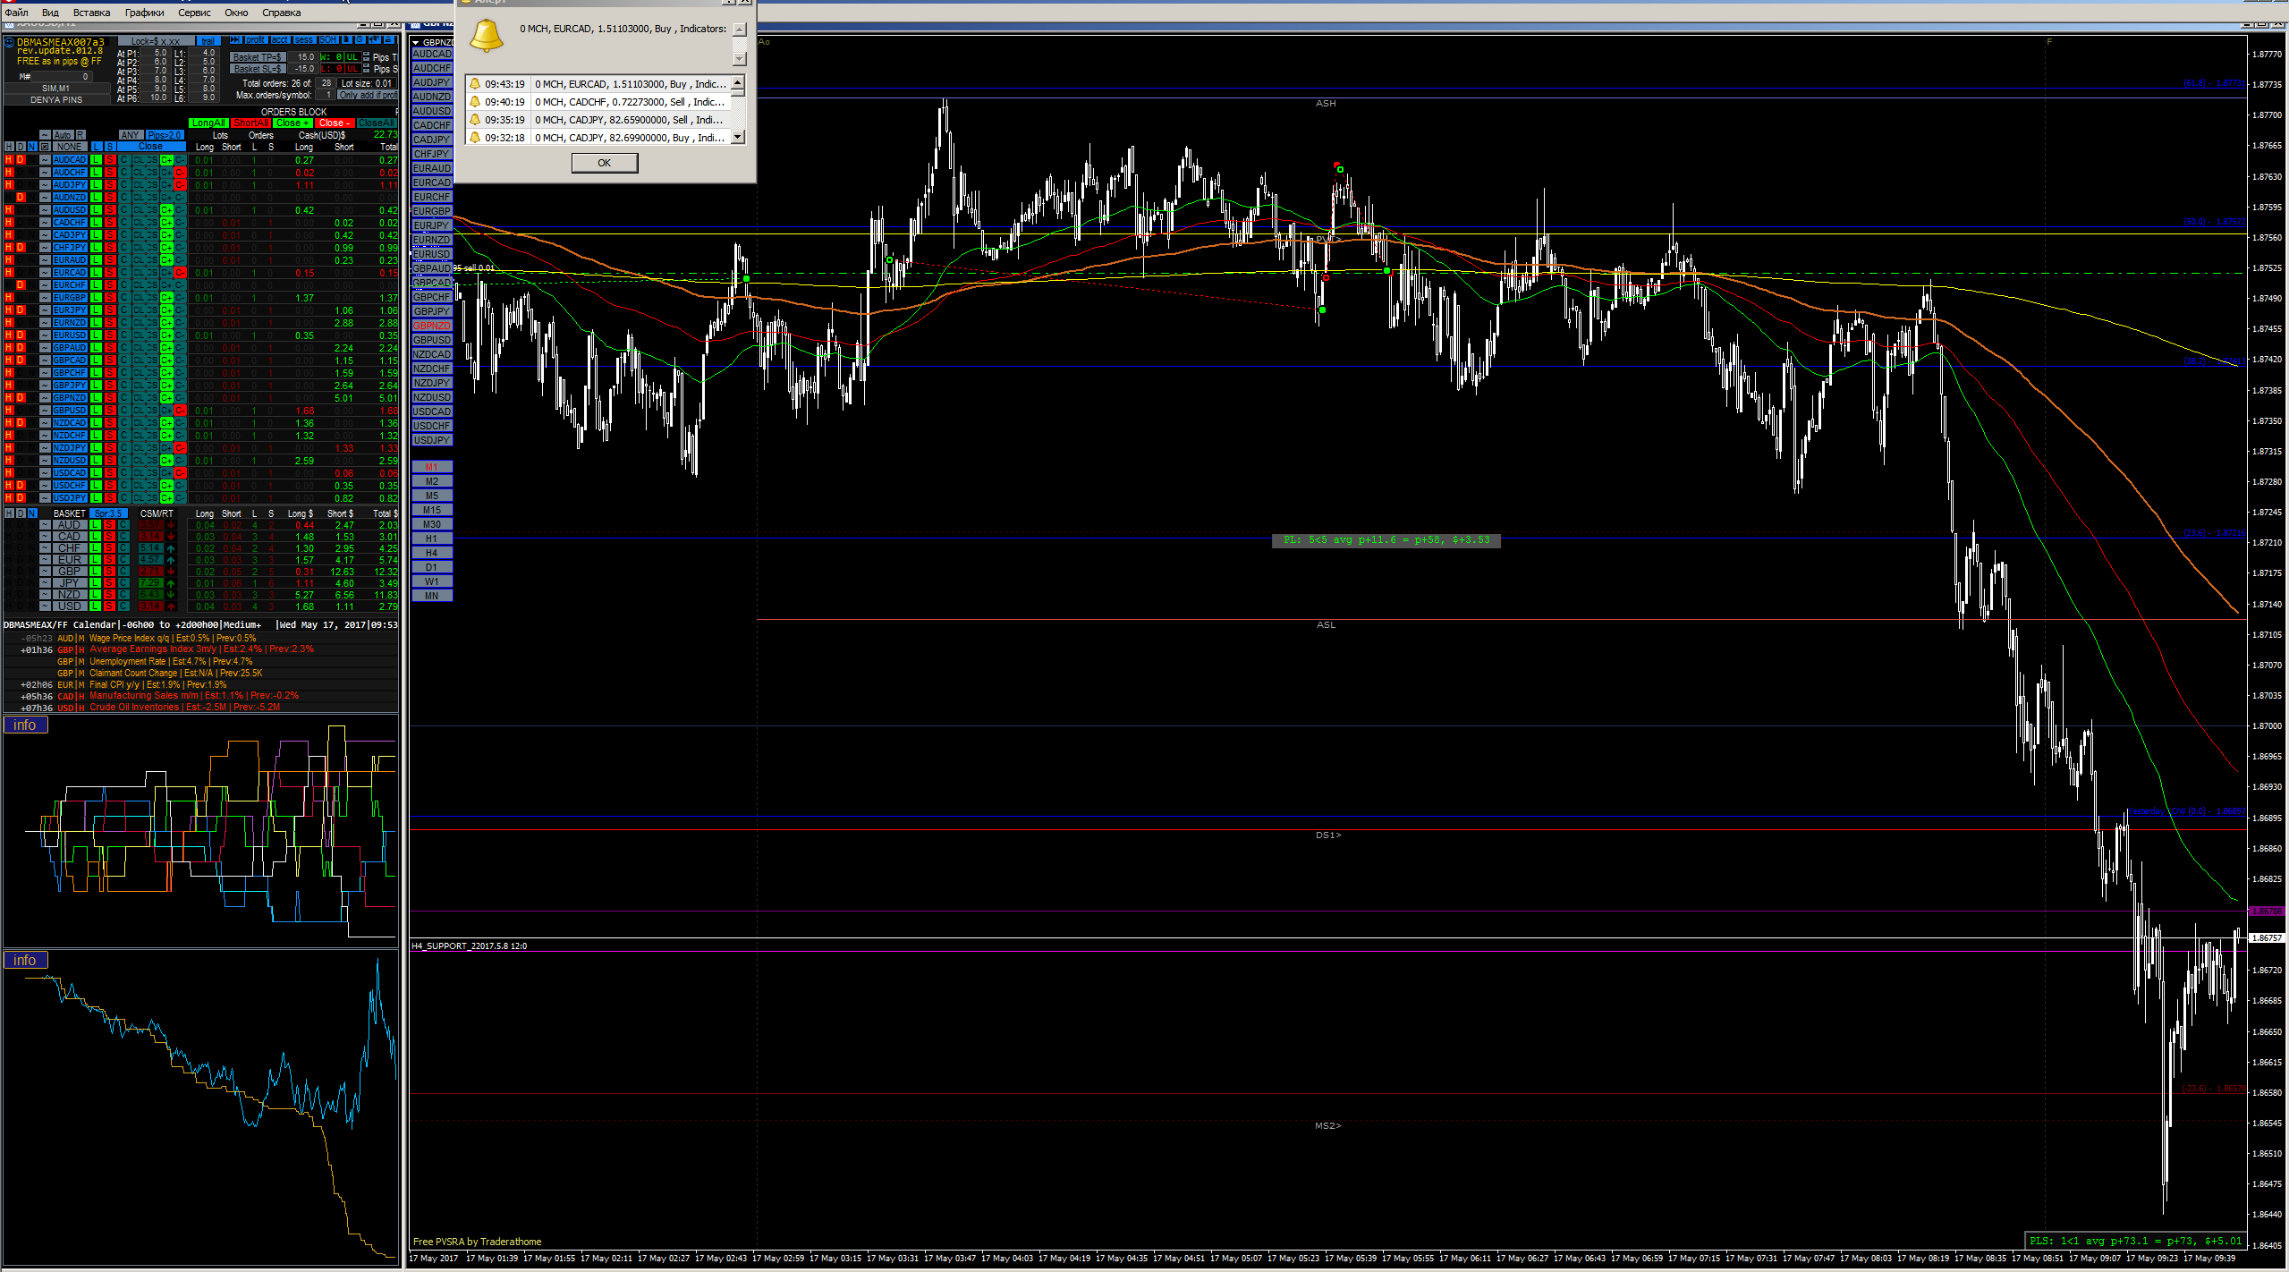
Task: Toggle the trail option
Action: tap(208, 41)
